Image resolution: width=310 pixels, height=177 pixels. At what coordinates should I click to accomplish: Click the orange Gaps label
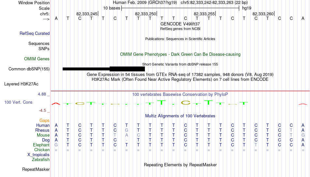tap(44, 121)
